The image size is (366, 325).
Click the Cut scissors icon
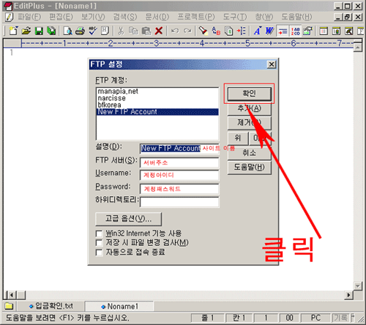click(121, 31)
